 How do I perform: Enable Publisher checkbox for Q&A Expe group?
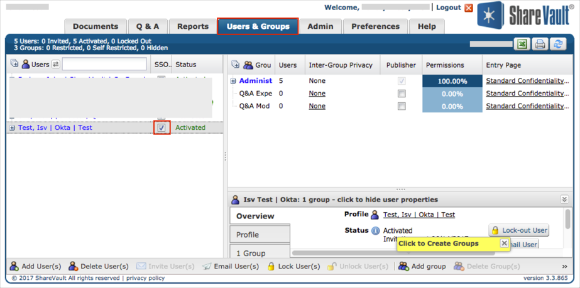[402, 93]
